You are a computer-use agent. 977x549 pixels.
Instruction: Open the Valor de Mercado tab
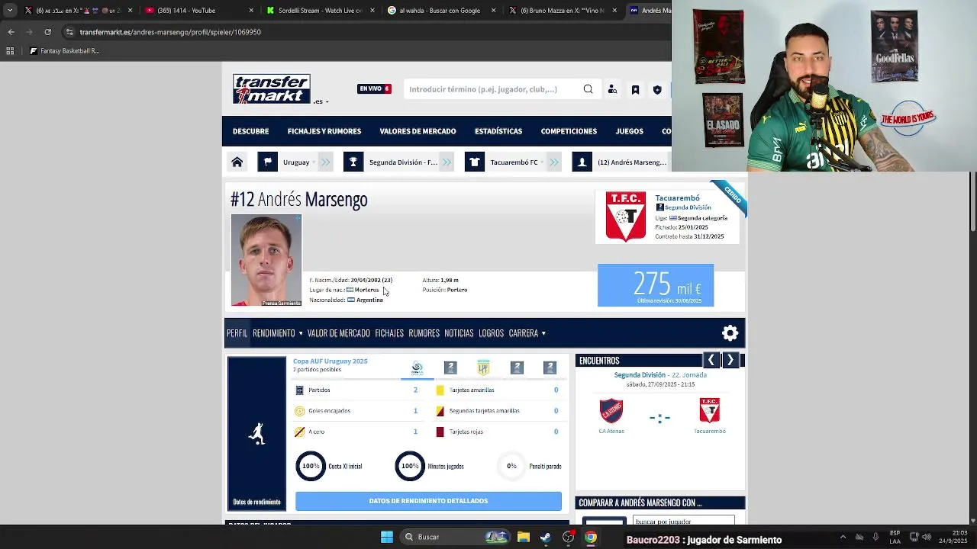point(339,333)
